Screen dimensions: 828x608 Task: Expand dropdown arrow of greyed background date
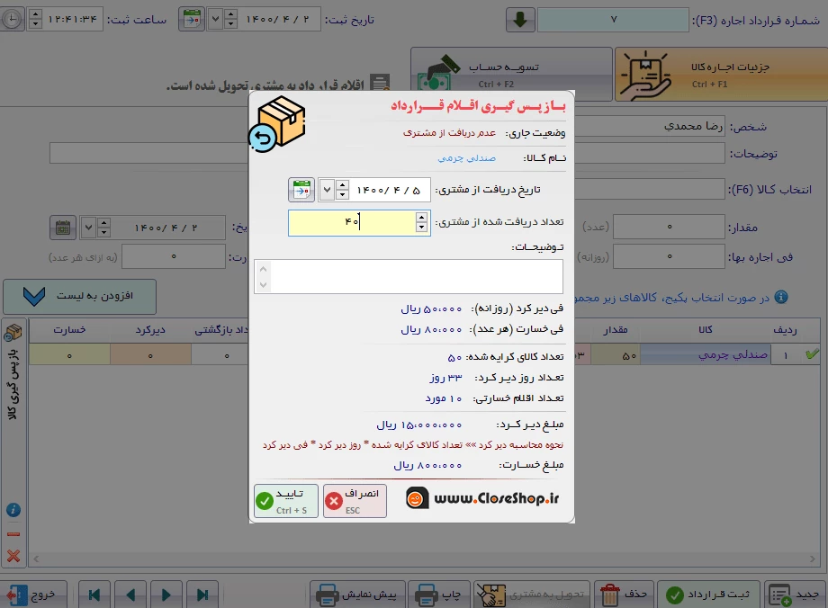coord(89,228)
